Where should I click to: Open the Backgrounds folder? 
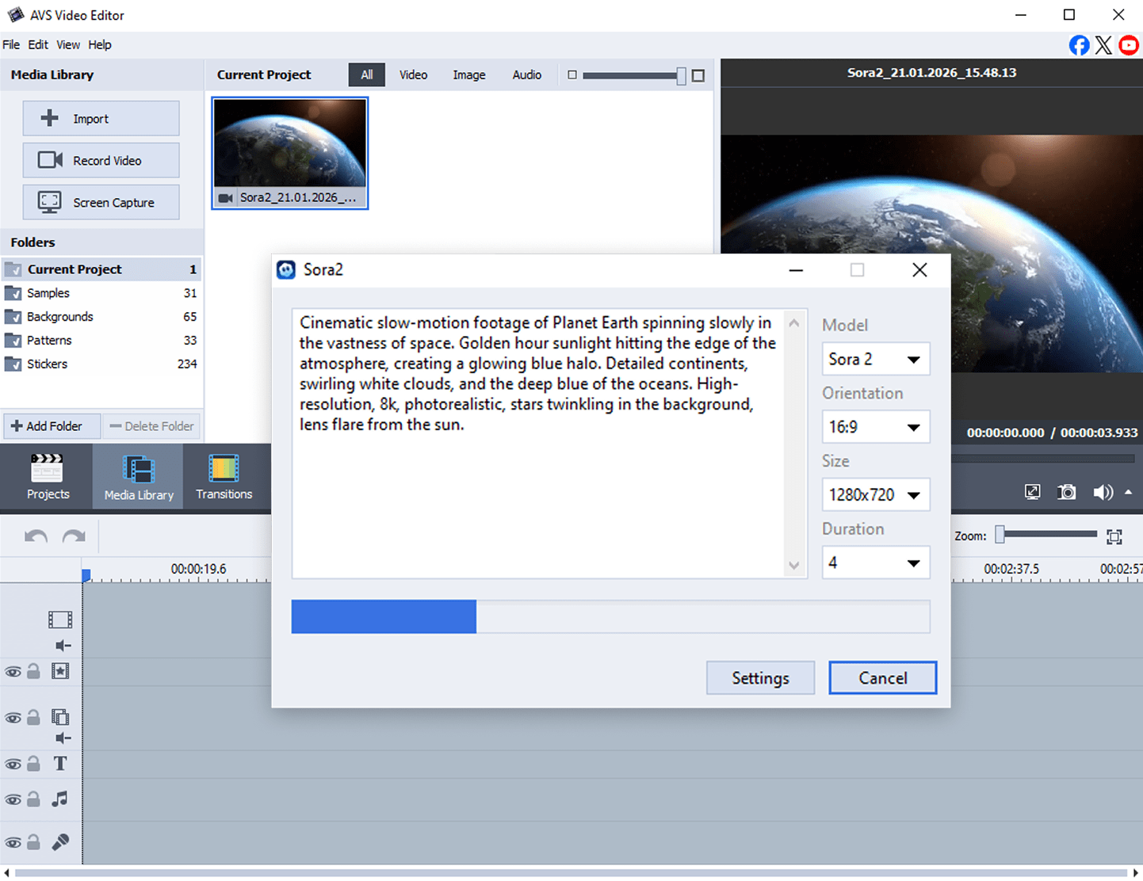(x=101, y=317)
